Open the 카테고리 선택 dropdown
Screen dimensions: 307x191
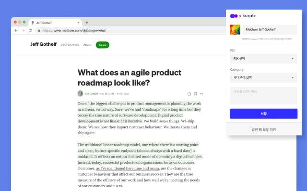[264, 77]
